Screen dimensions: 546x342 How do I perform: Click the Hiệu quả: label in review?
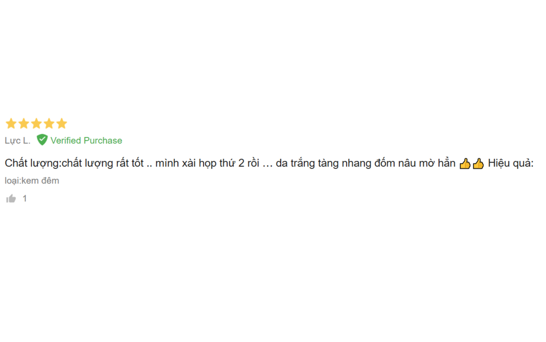click(x=510, y=163)
